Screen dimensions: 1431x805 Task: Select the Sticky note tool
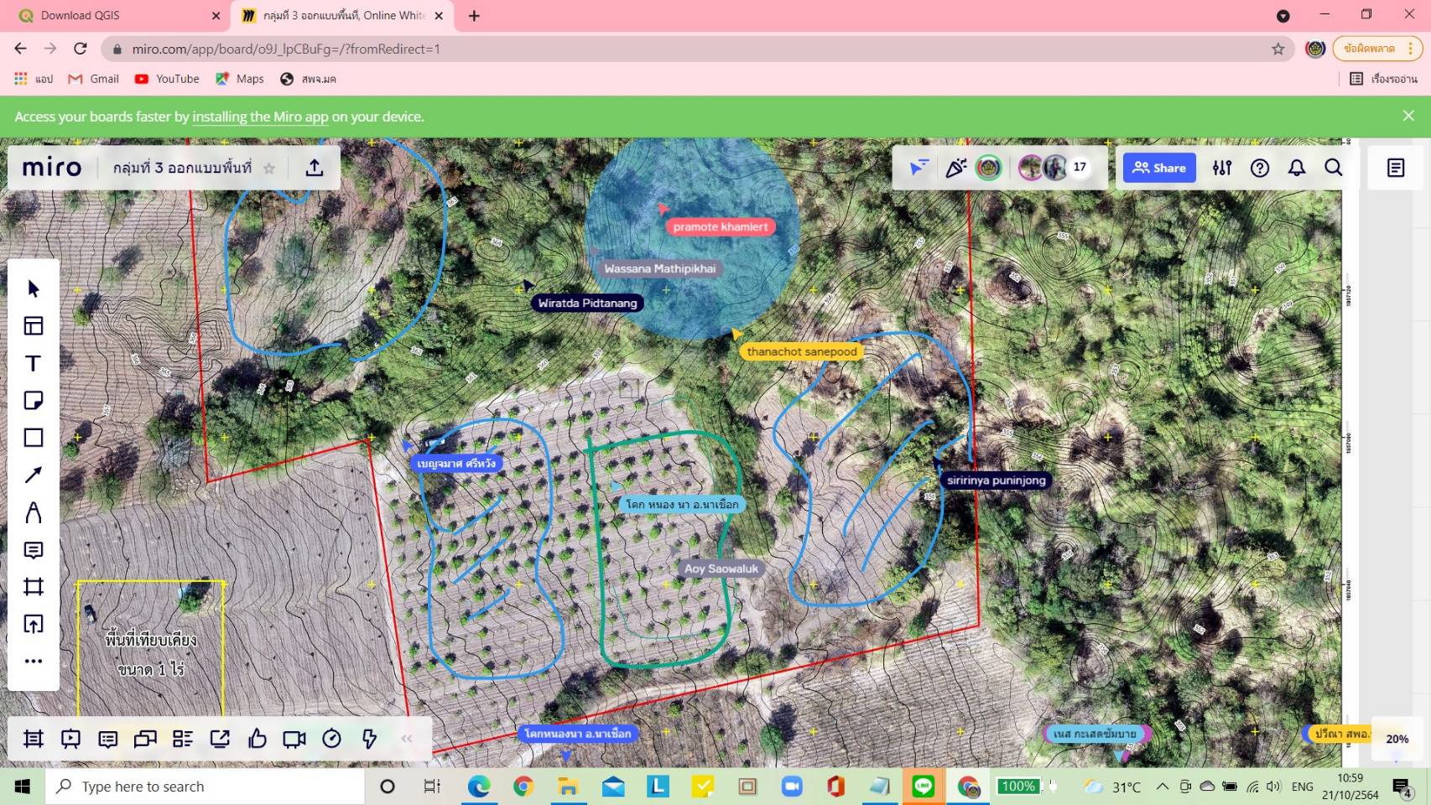point(34,400)
